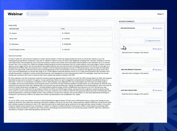This screenshot has width=177, height=131.
Task: Focus the Liability change description field
Action: (x=141, y=54)
